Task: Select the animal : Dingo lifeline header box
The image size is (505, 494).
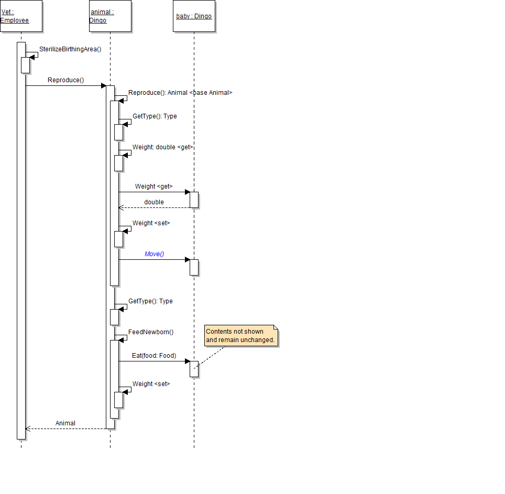Action: (110, 16)
